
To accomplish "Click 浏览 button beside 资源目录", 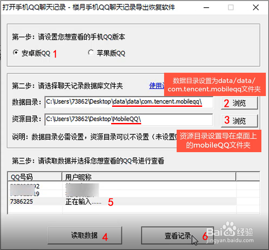I will pyautogui.click(x=239, y=121).
